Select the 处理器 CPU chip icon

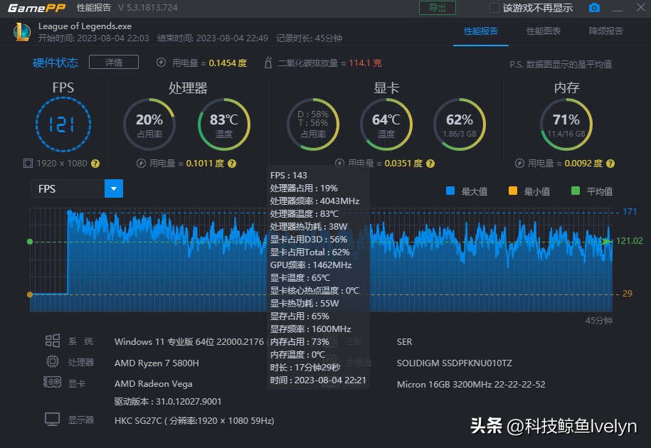(52, 363)
